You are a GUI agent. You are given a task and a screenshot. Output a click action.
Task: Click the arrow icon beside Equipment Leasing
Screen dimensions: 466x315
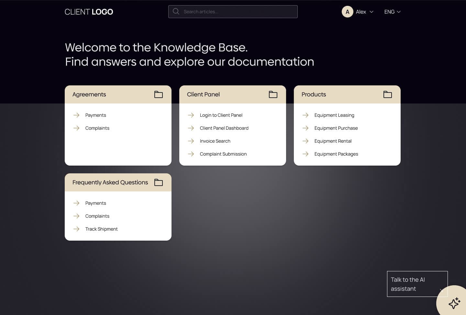(305, 115)
